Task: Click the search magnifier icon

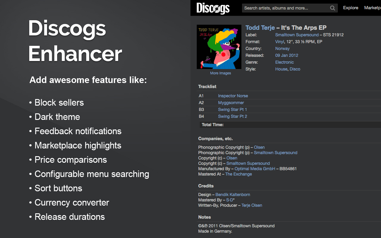Action: tap(332, 8)
